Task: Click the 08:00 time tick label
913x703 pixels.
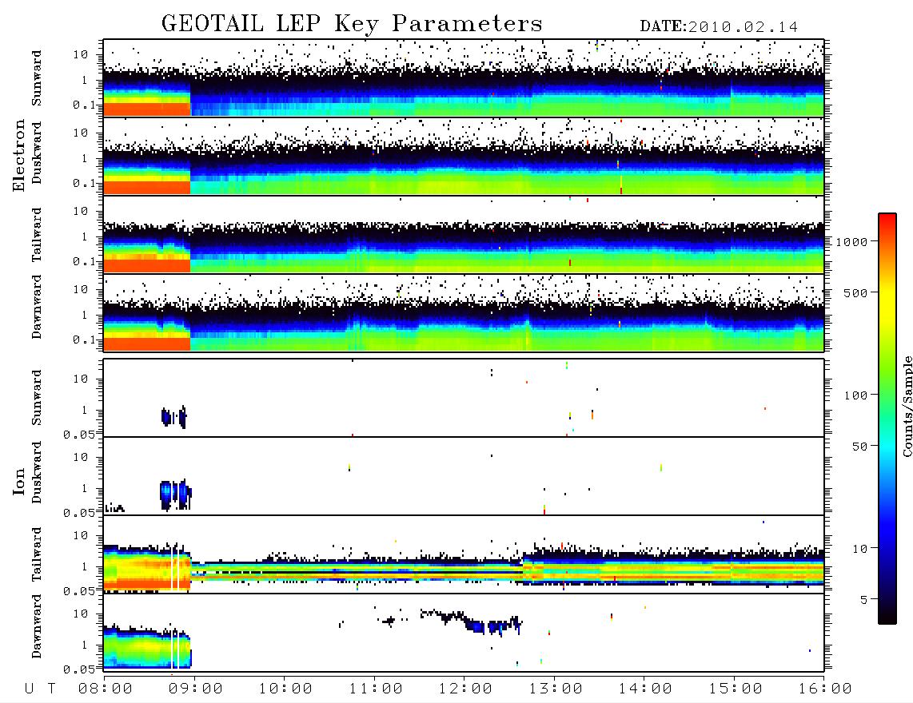Action: [106, 689]
